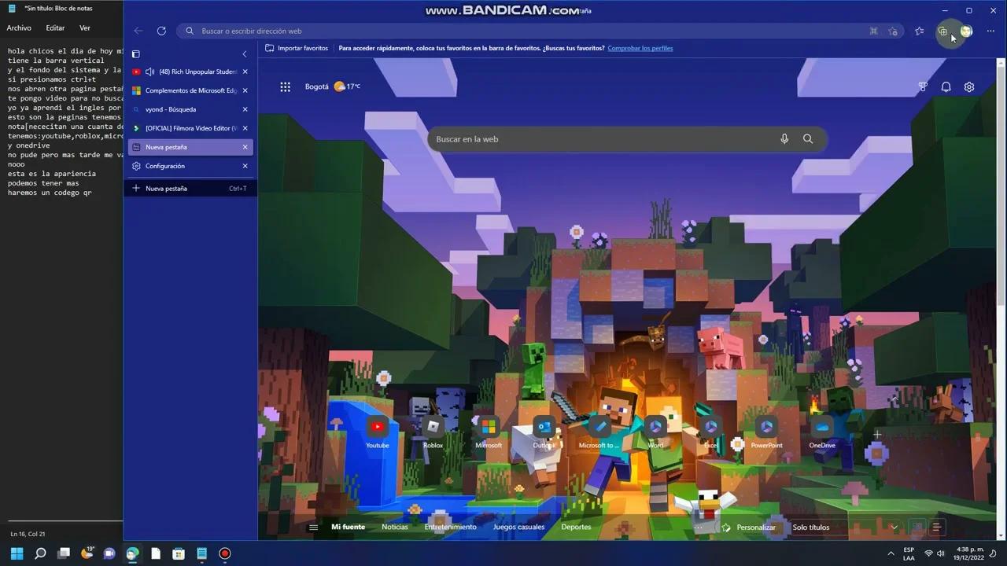Open the Favorites star-list icon
The width and height of the screenshot is (1007, 566).
pyautogui.click(x=919, y=31)
